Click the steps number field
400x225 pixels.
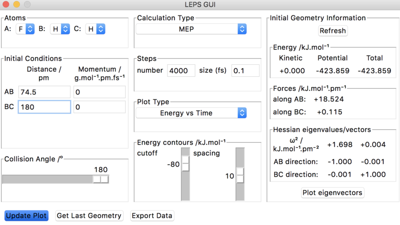pos(181,71)
